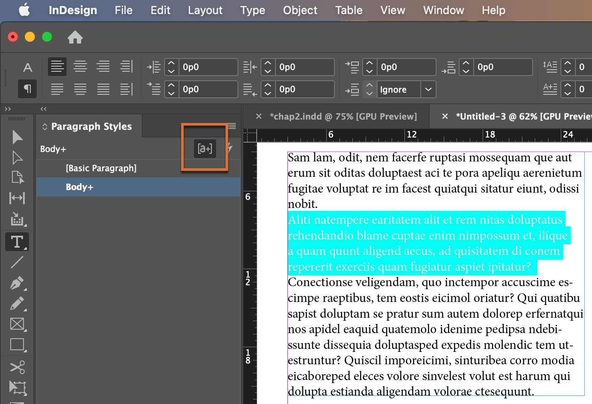Click the highlighted Clear Overrides icon
This screenshot has width=592, height=404.
click(x=205, y=149)
